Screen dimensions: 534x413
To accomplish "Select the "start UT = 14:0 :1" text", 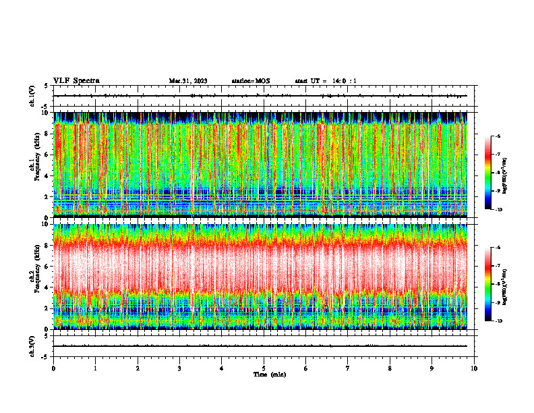I will (326, 81).
